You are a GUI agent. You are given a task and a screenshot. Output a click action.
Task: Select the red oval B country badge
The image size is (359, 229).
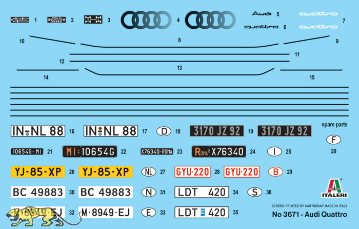(x=276, y=171)
